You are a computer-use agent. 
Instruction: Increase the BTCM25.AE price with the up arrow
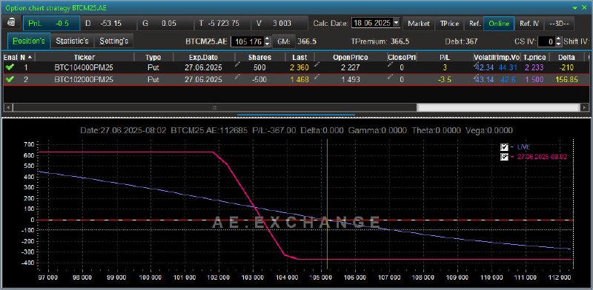pos(268,39)
